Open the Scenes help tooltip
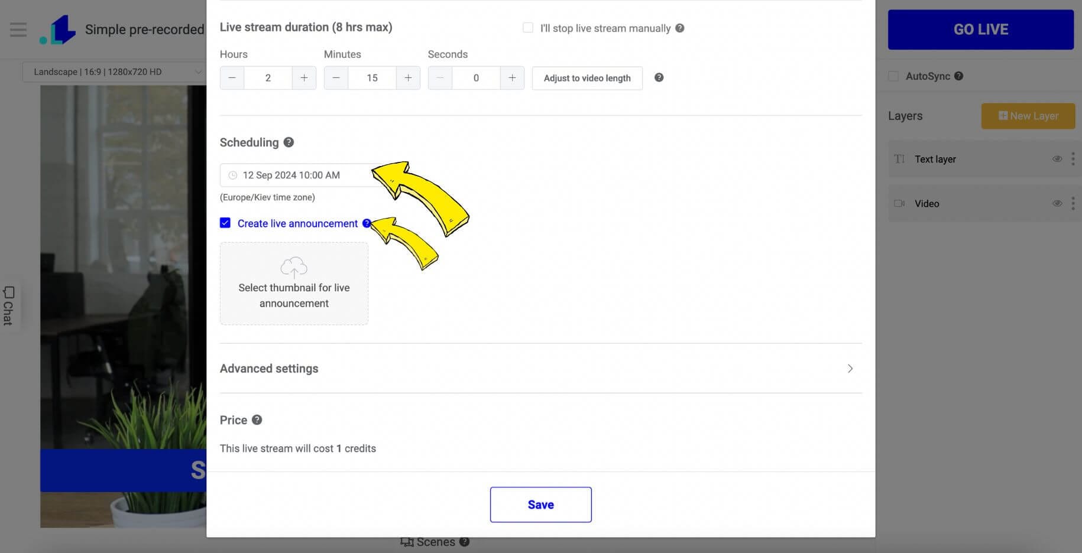Image resolution: width=1082 pixels, height=553 pixels. pyautogui.click(x=465, y=541)
